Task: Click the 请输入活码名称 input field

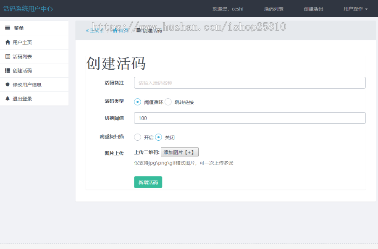Action: [249, 83]
